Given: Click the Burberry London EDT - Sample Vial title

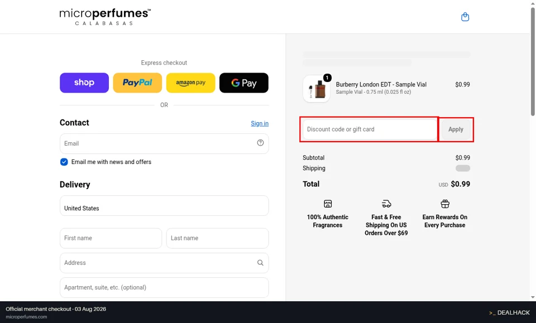Looking at the screenshot, I should [381, 84].
